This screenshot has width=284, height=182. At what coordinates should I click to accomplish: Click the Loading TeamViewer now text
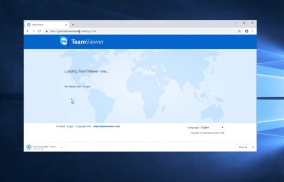click(87, 71)
